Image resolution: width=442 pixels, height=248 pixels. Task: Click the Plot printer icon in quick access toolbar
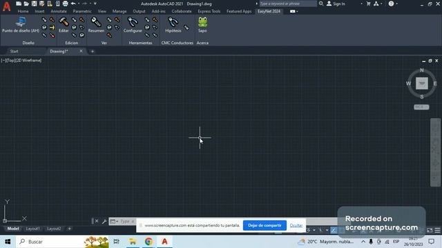[x=65, y=3]
